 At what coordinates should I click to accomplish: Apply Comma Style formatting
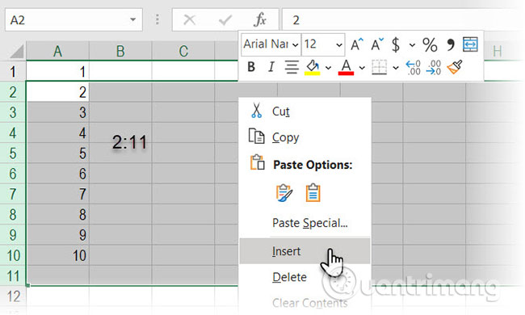451,44
